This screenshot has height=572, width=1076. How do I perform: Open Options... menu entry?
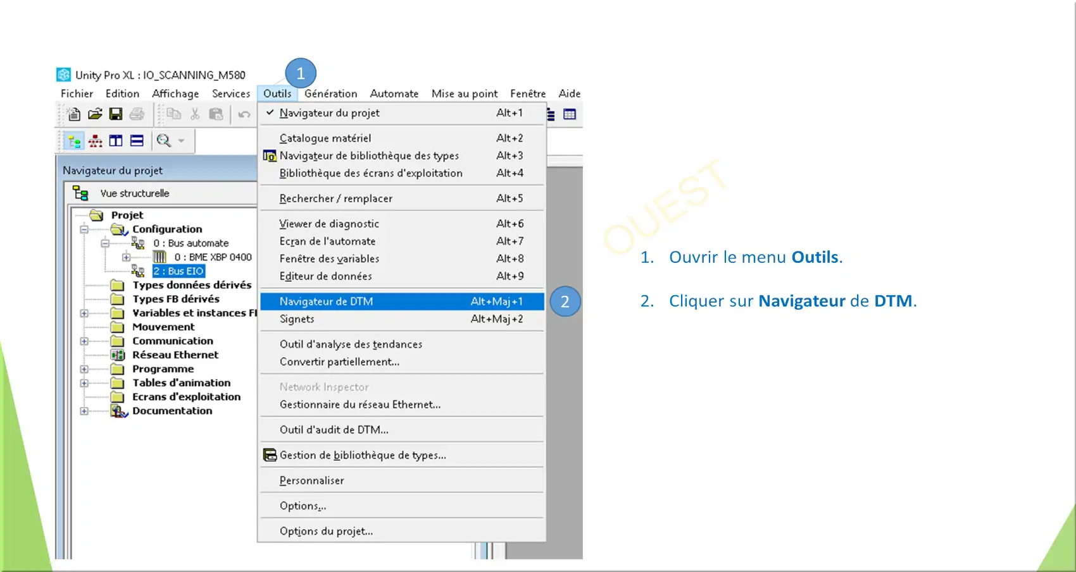coord(402,506)
